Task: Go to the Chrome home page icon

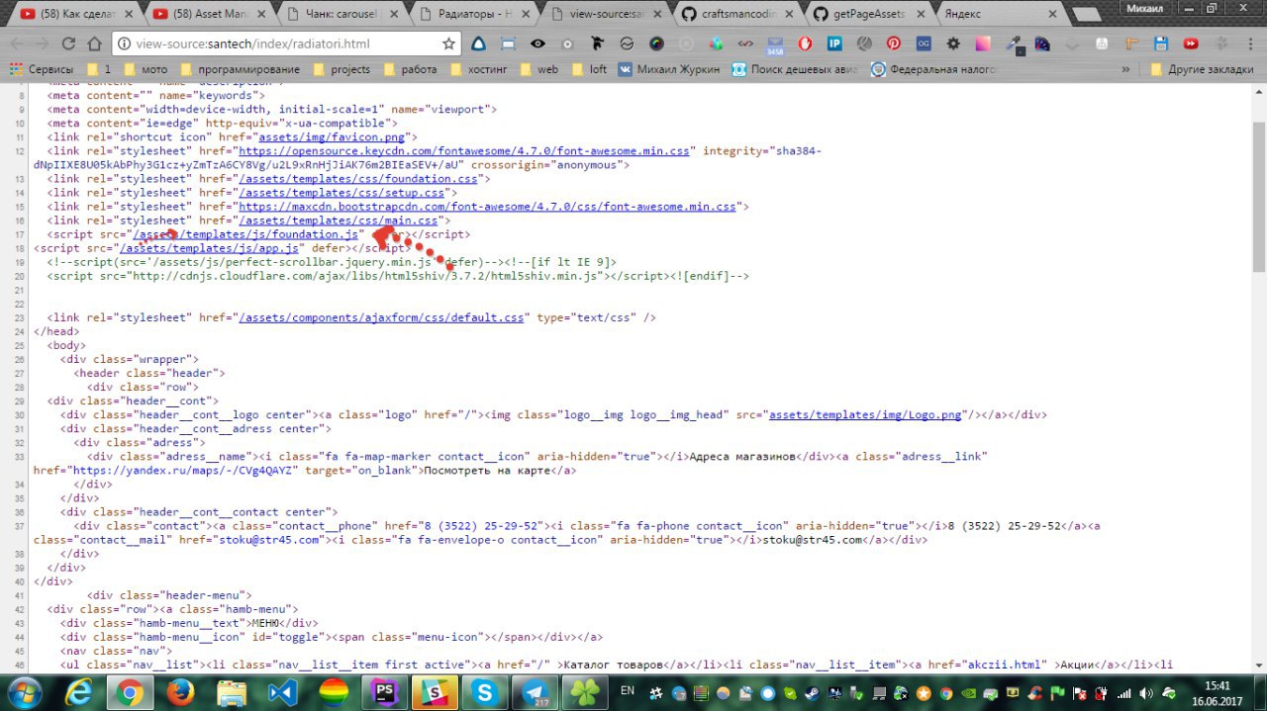Action: pyautogui.click(x=94, y=44)
